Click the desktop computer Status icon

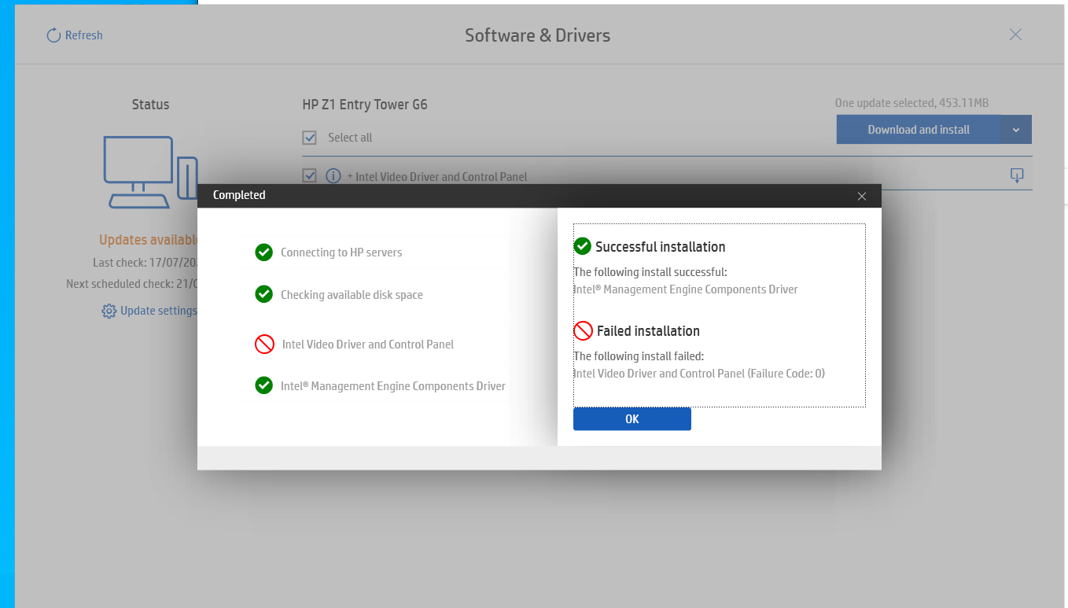click(x=149, y=171)
